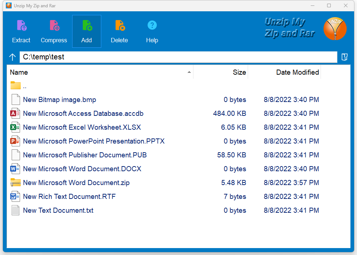The height and width of the screenshot is (255, 357).
Task: Select 'New Microsoft Access Database.accdb'
Action: pos(83,113)
